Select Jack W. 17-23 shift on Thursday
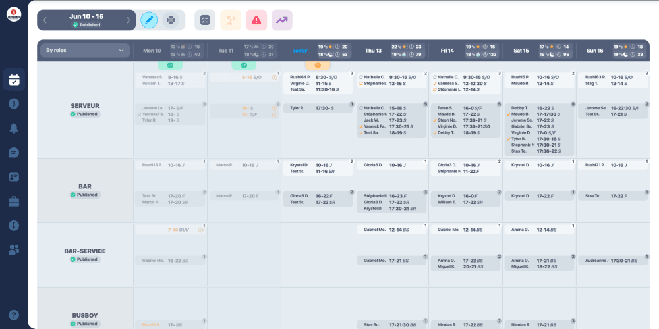659x329 pixels. [x=391, y=120]
